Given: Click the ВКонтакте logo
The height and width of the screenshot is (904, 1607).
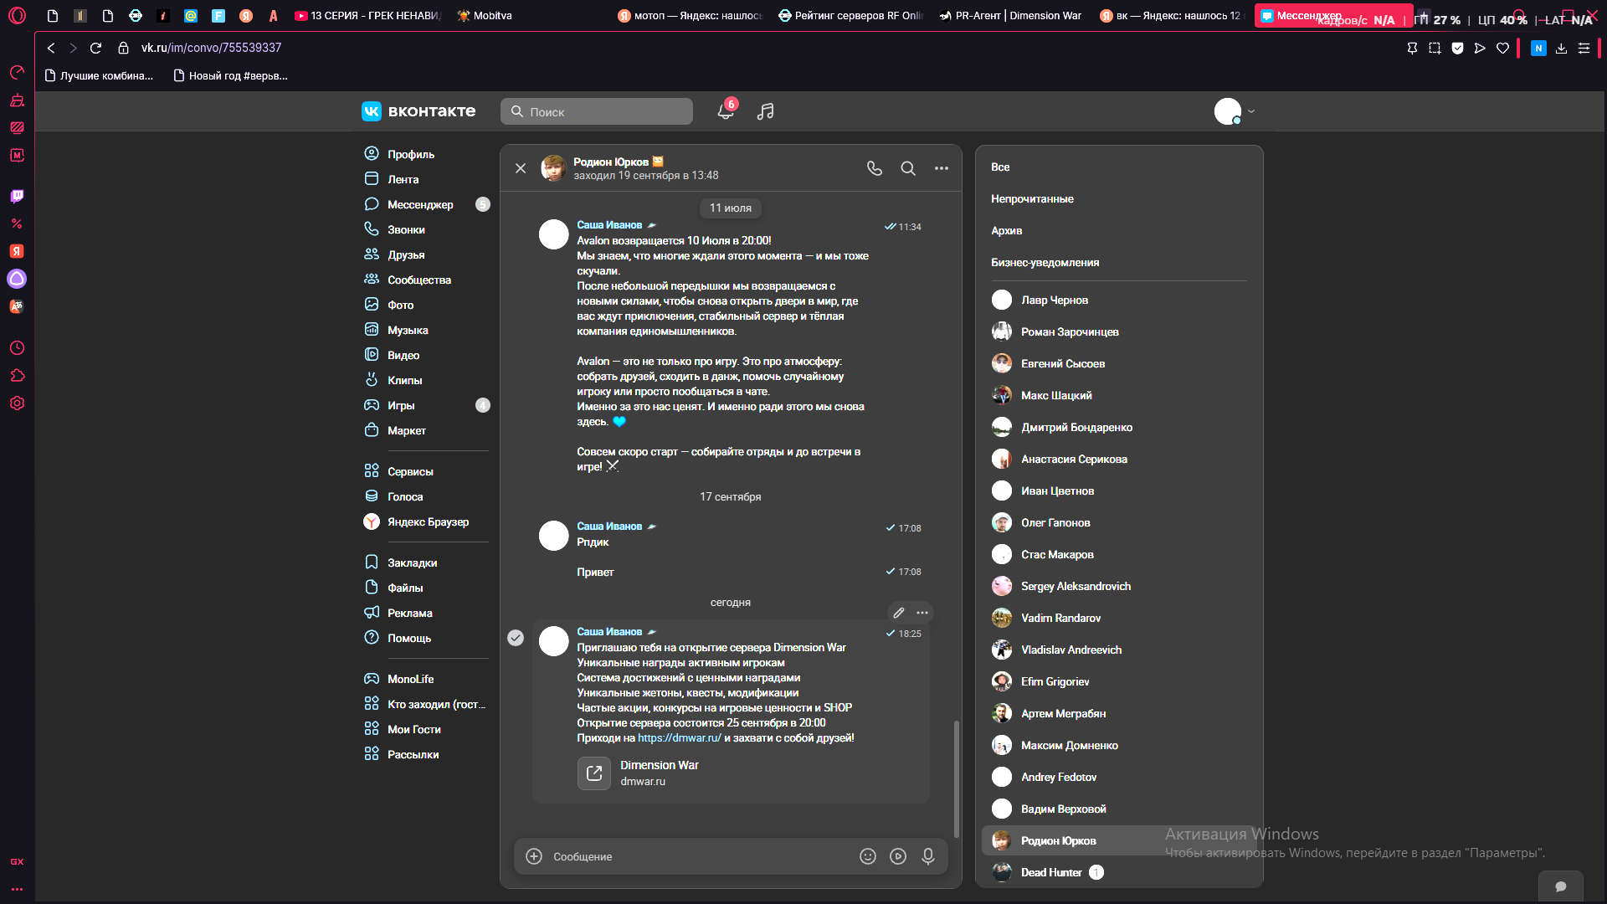Looking at the screenshot, I should [418, 111].
